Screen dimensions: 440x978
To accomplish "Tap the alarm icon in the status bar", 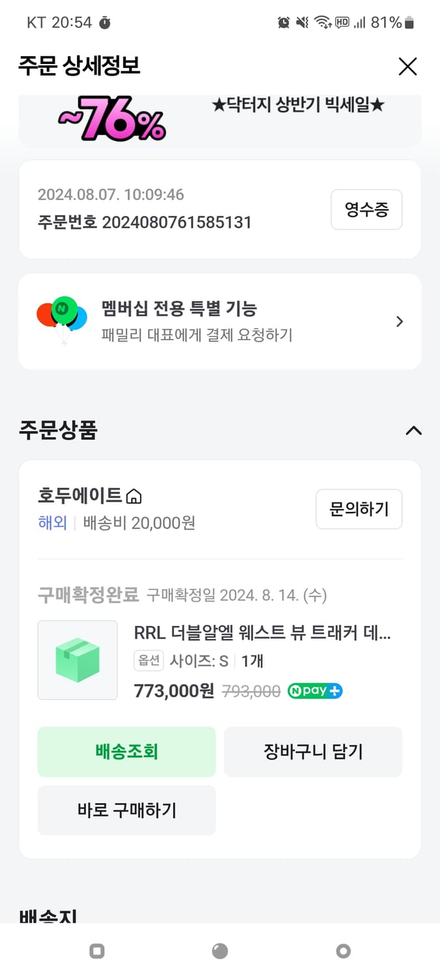I will (285, 22).
